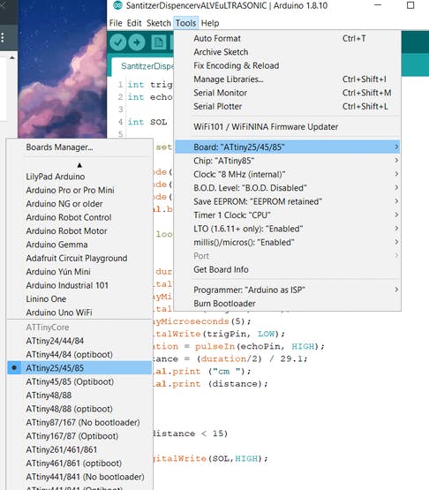Image resolution: width=429 pixels, height=490 pixels.
Task: Select LilyPad Arduino board
Action: point(79,177)
